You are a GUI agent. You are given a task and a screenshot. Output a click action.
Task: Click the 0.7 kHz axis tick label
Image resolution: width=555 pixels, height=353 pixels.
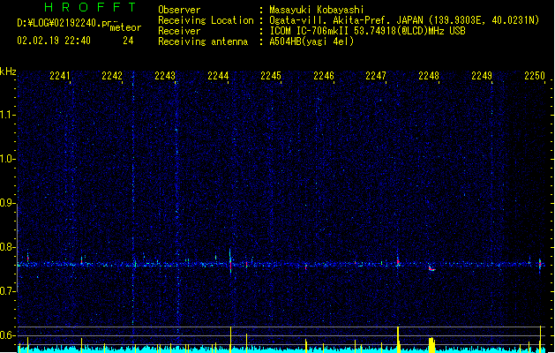tap(8, 291)
